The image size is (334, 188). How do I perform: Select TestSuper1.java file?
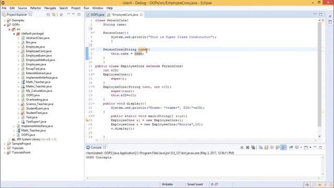click(x=36, y=122)
